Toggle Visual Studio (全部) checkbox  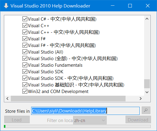[25, 58]
